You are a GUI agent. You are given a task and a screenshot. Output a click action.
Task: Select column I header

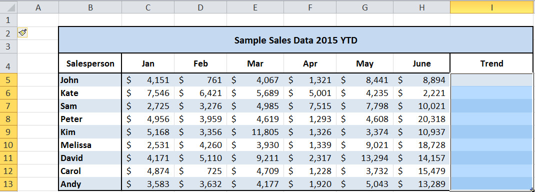(x=492, y=7)
